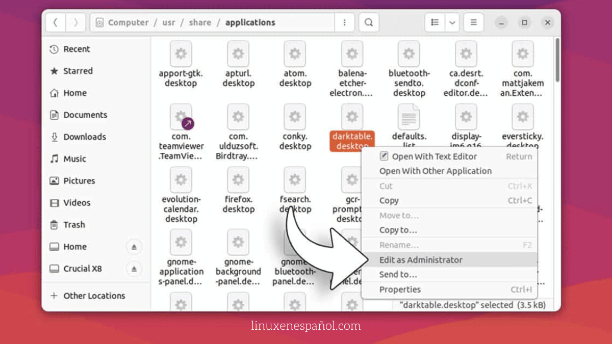Click the search magnifier icon

click(369, 22)
